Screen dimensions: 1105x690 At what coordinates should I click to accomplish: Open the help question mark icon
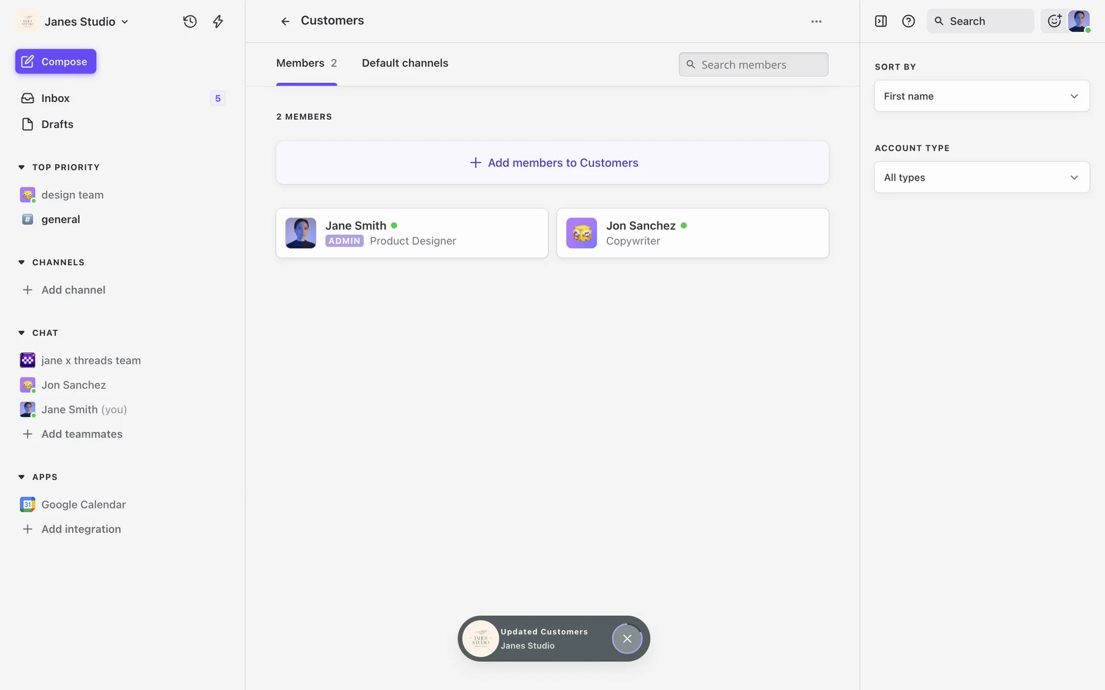pos(908,21)
